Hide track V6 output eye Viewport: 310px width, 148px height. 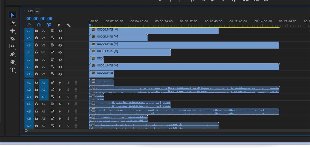(x=61, y=38)
